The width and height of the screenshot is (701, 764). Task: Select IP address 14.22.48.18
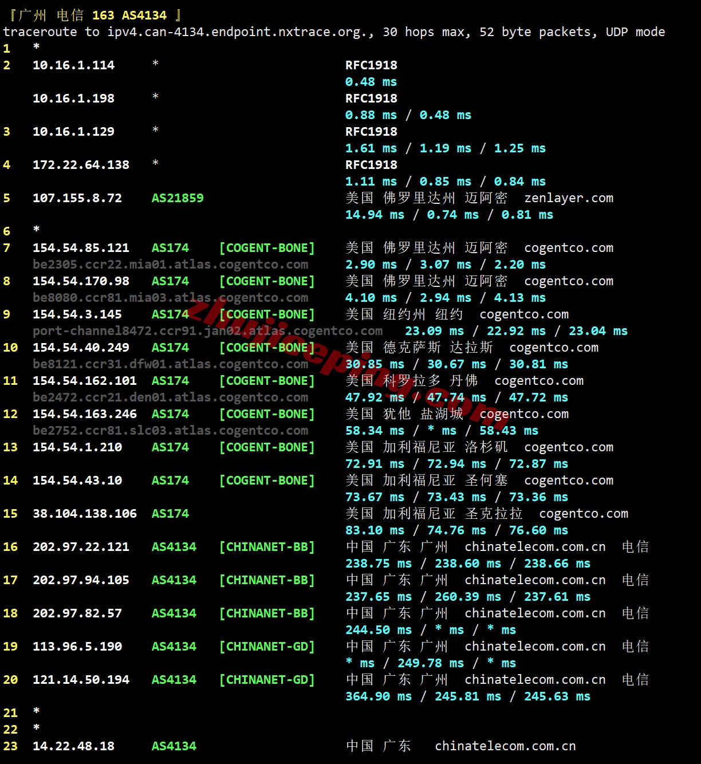(73, 746)
